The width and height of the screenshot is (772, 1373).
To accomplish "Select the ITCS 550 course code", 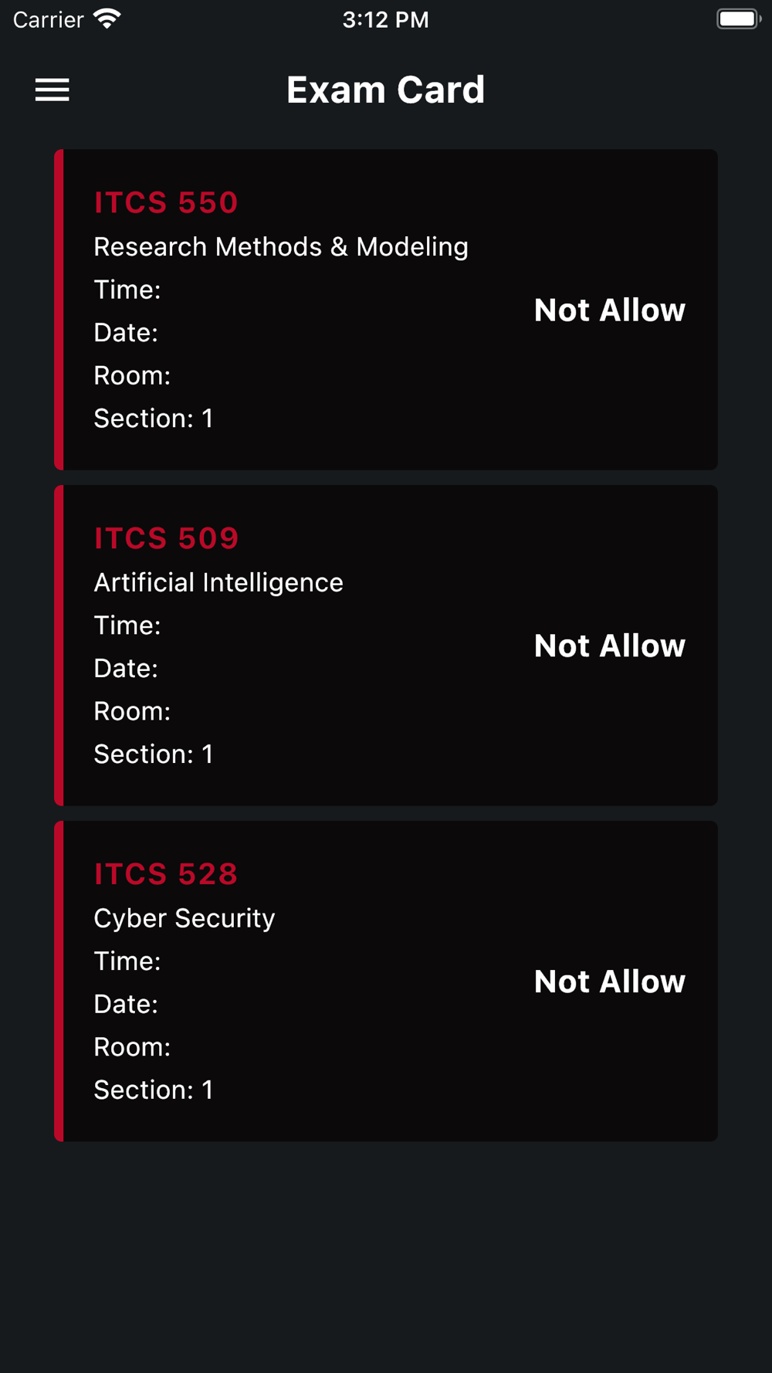I will pos(166,202).
